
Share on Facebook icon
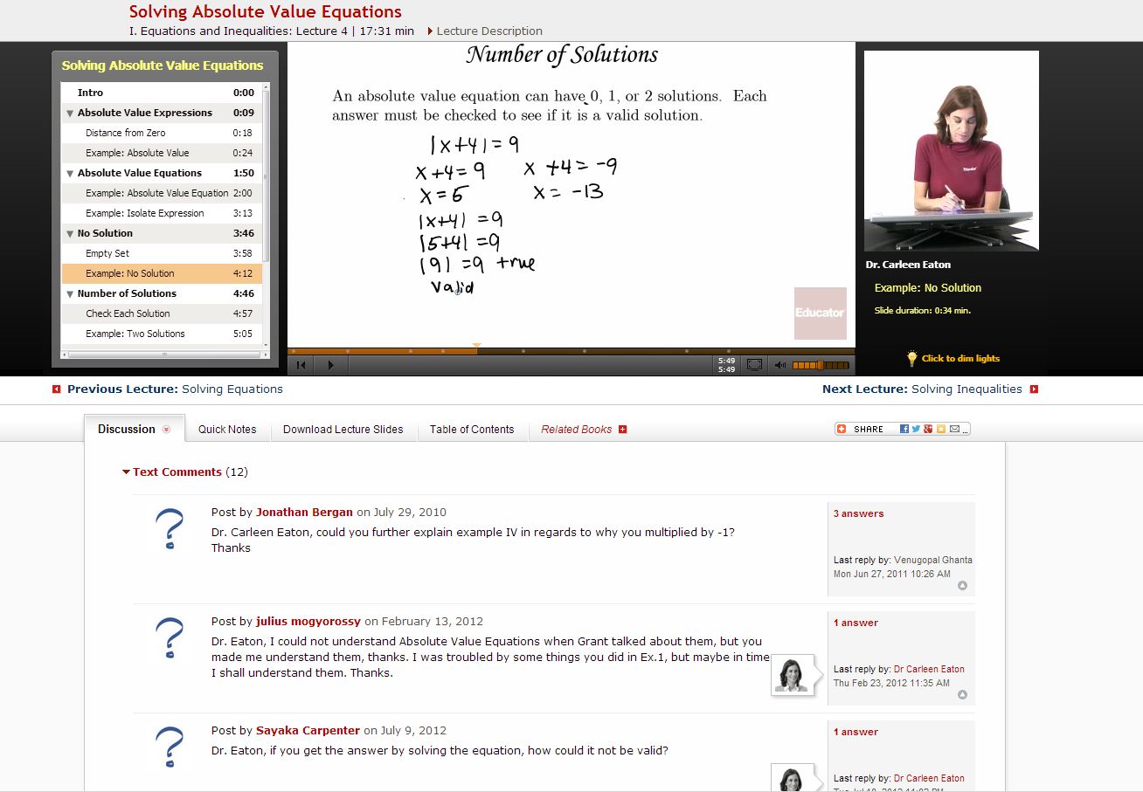(x=904, y=429)
